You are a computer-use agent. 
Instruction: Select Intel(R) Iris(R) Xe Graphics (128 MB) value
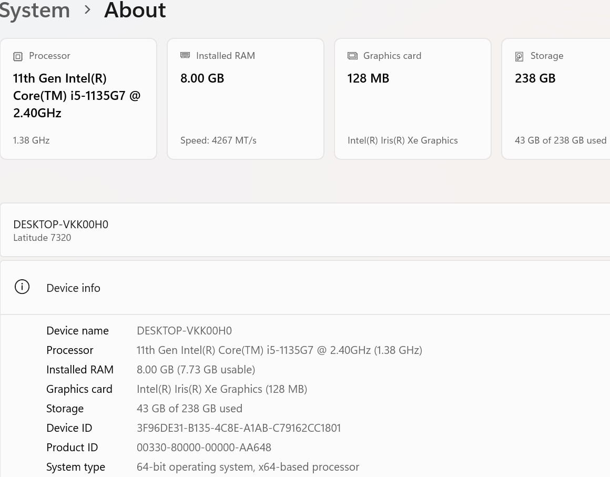pos(222,389)
